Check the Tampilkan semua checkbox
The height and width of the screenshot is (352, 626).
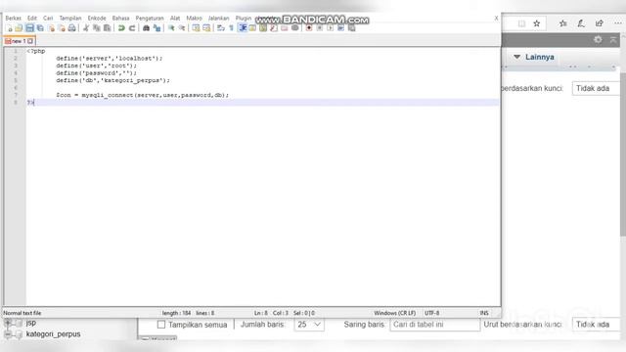point(160,325)
